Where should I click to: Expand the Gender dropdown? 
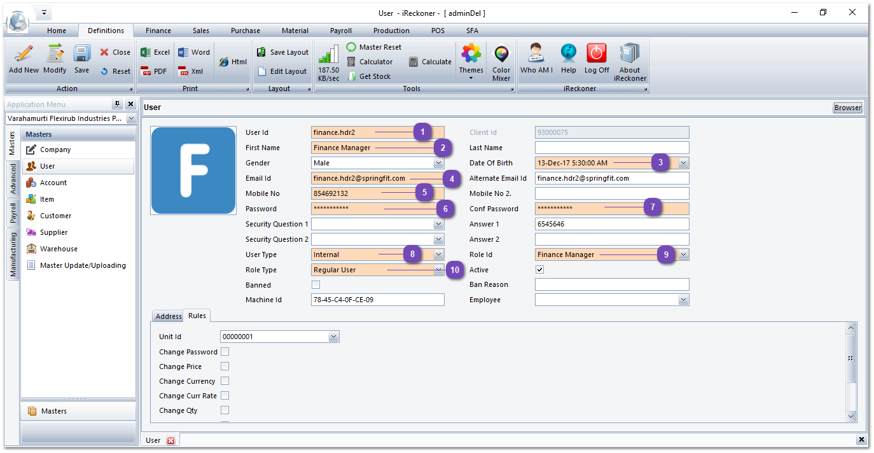coord(438,163)
